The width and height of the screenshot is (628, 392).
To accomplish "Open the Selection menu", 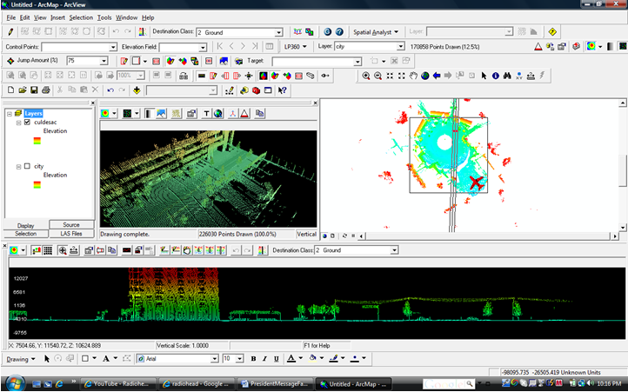I will (81, 17).
